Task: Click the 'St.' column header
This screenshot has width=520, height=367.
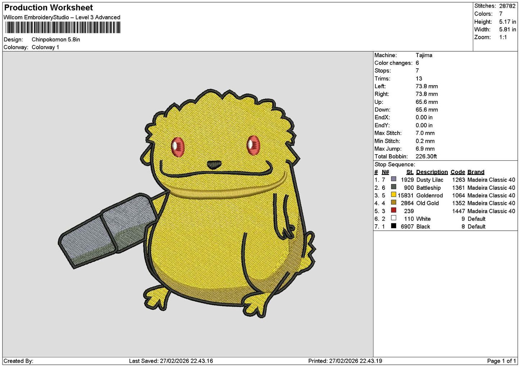Action: [410, 172]
